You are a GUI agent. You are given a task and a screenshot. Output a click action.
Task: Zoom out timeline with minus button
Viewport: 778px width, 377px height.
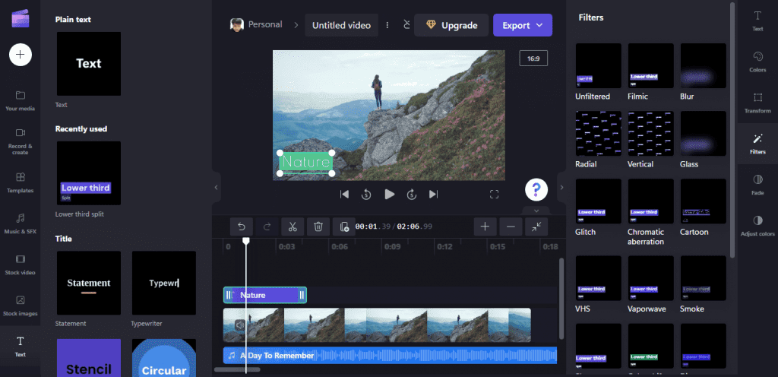coord(511,227)
